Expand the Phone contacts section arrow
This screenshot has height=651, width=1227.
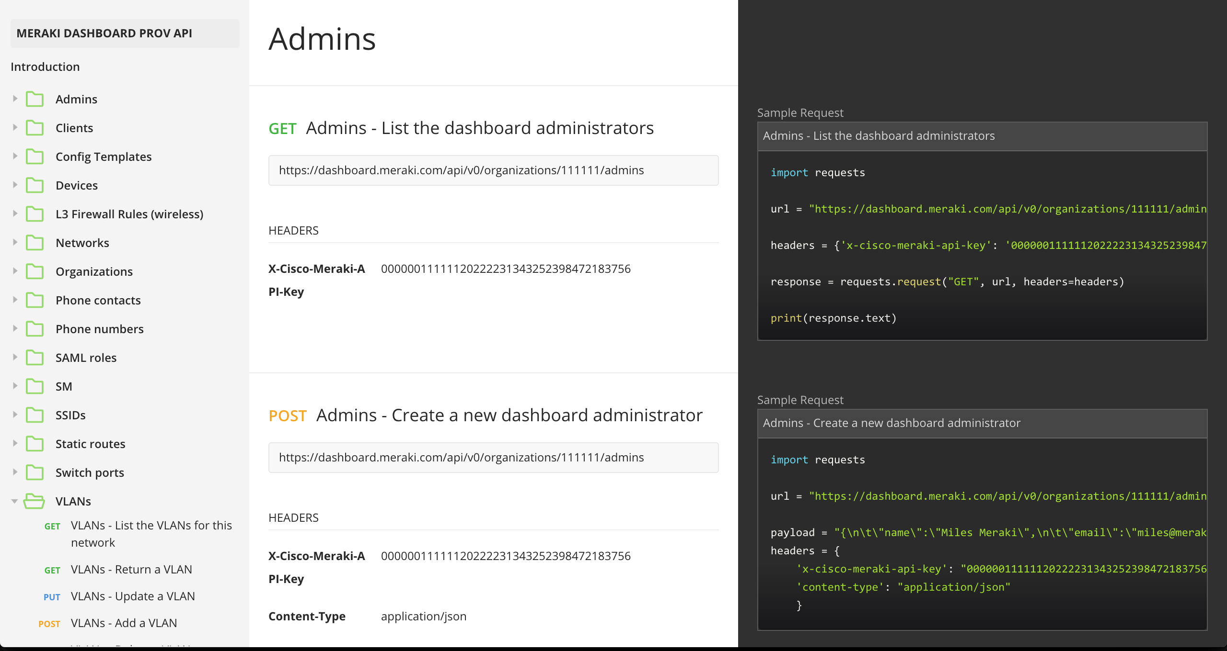pyautogui.click(x=15, y=300)
